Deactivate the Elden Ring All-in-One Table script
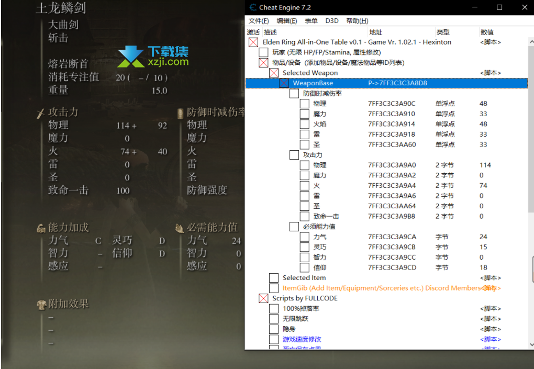Screen dimensions: 534x369 [x=253, y=42]
